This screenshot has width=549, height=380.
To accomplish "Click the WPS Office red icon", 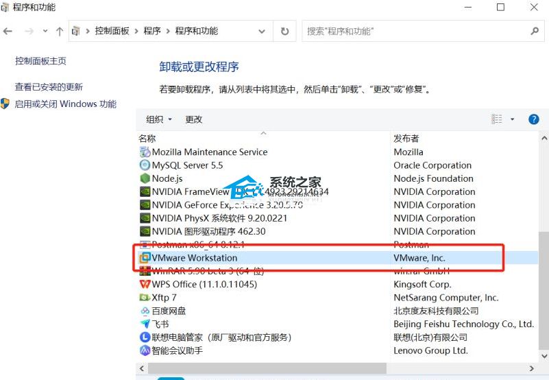I will click(145, 284).
